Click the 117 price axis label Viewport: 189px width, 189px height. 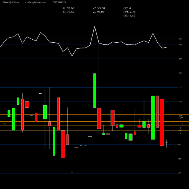pos(180,87)
